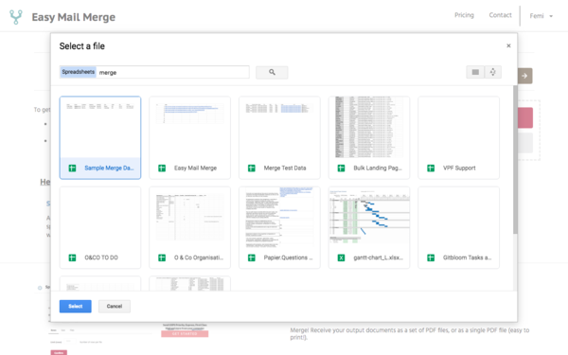
Task: Open the Pricing page
Action: 464,15
